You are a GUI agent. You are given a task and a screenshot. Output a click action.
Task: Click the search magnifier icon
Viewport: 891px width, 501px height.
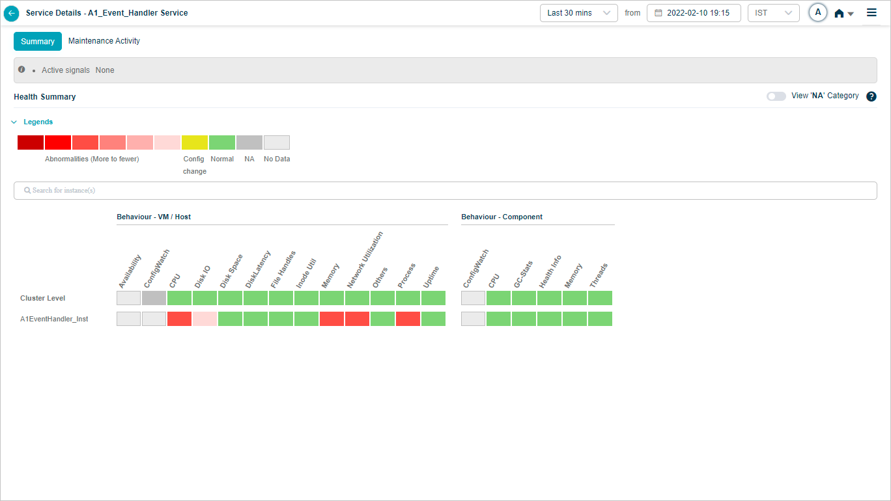[27, 191]
